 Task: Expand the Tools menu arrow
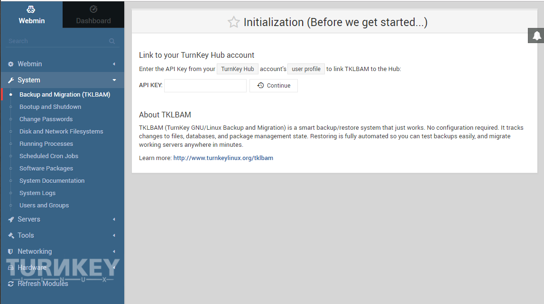(114, 235)
